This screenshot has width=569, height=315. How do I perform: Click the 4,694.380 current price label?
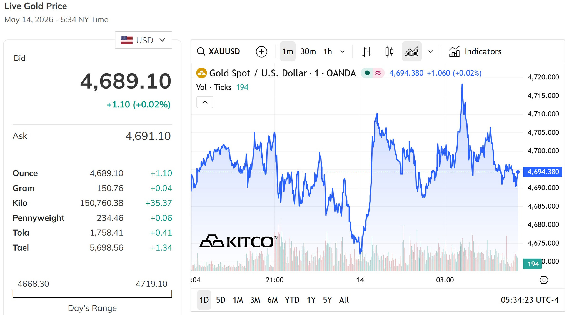[543, 172]
